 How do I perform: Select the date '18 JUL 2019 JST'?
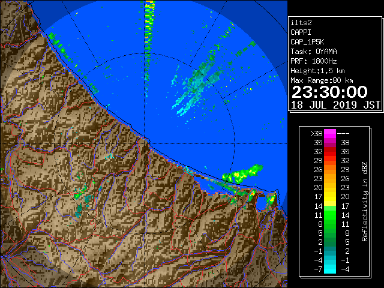(x=335, y=105)
